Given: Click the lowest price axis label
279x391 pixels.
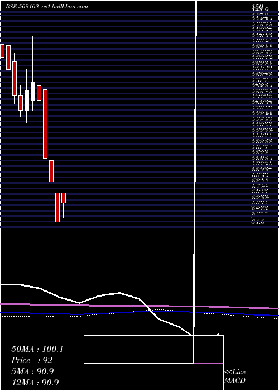Looking at the screenshot, I should click(x=258, y=222).
